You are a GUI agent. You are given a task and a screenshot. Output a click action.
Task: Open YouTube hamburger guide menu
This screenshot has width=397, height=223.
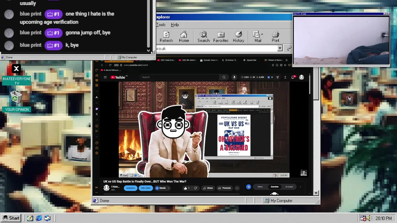pyautogui.click(x=105, y=77)
